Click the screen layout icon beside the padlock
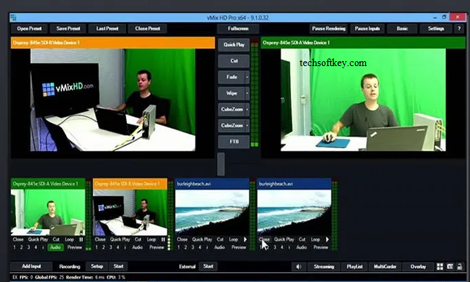This screenshot has height=282, width=470. (x=450, y=266)
